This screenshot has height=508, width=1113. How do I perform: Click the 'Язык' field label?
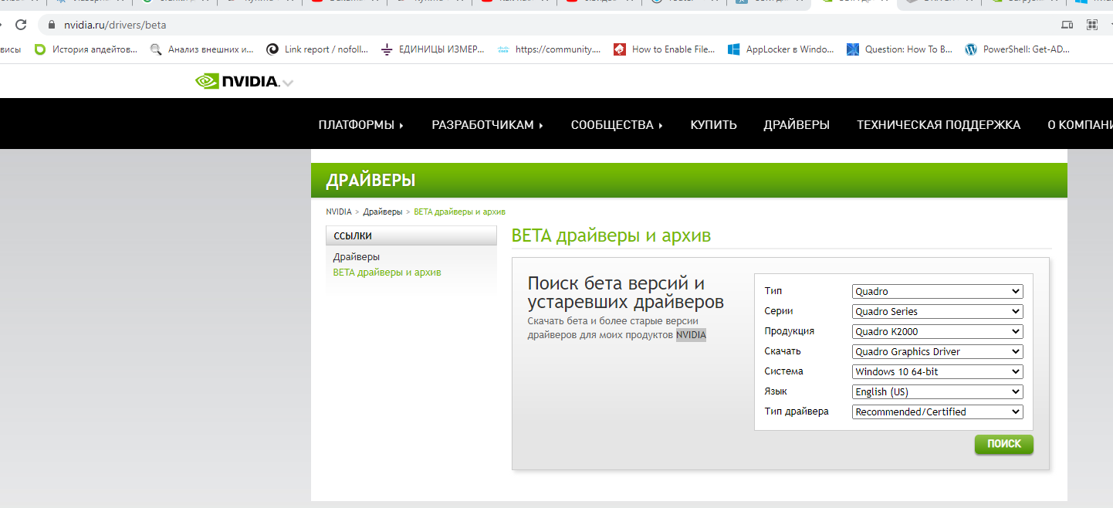coord(776,391)
